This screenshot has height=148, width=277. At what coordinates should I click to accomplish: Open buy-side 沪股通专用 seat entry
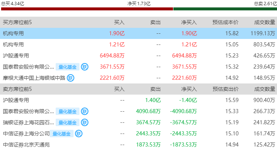(x=138, y=56)
